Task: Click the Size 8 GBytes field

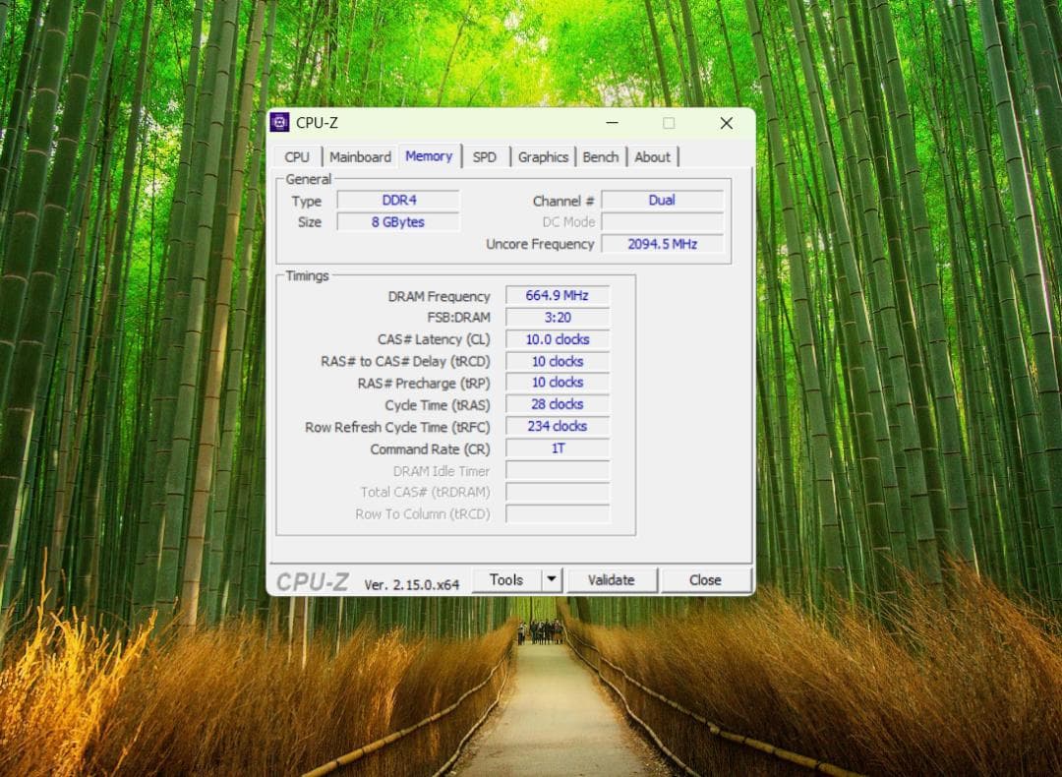Action: click(397, 221)
